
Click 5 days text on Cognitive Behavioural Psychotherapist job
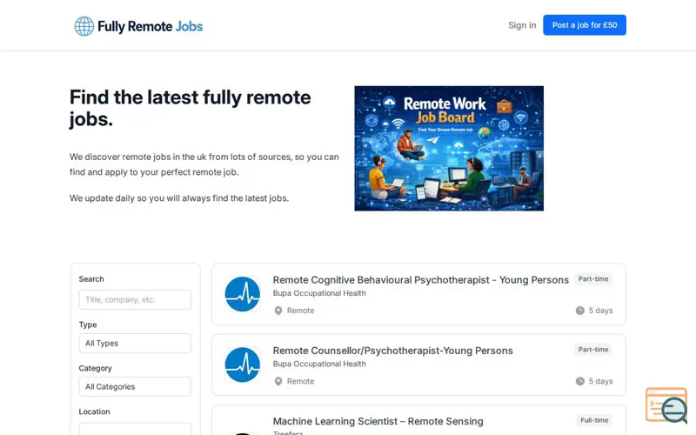tap(600, 311)
